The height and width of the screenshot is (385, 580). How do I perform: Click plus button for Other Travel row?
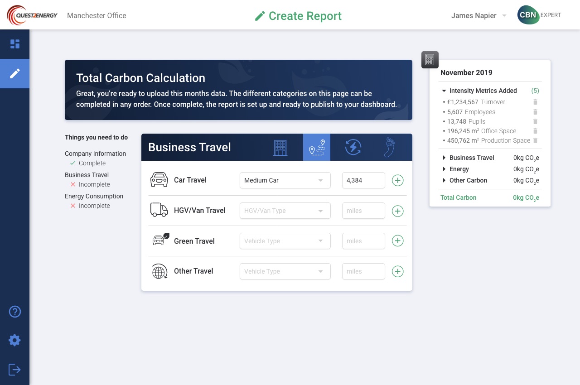397,271
